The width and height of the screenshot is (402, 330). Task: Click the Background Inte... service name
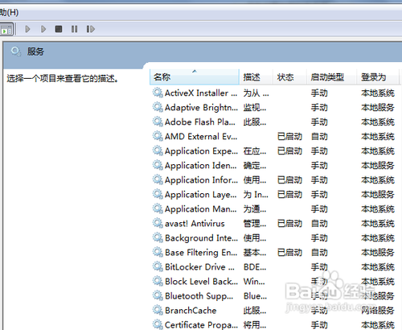tap(201, 238)
